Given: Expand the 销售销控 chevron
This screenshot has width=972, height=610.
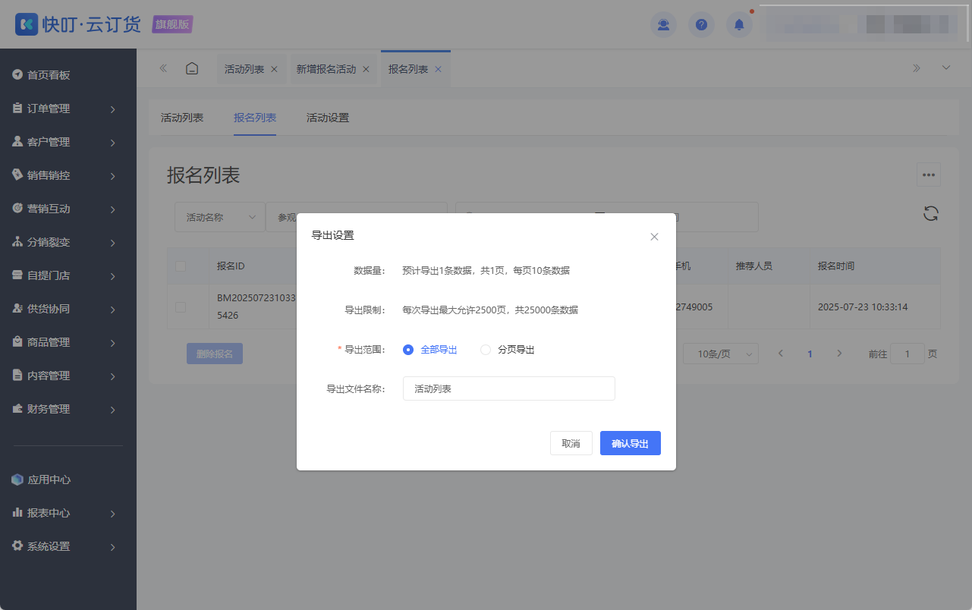Looking at the screenshot, I should click(112, 176).
